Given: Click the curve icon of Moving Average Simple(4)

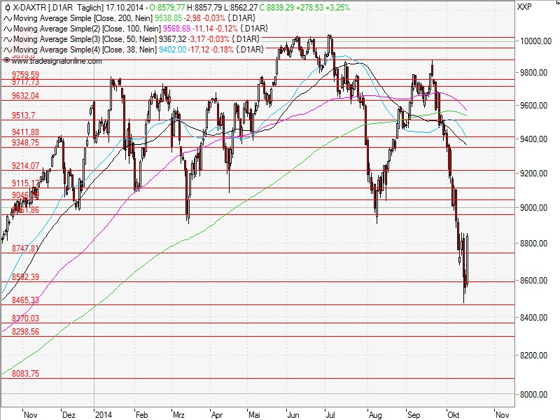Looking at the screenshot, I should (x=8, y=49).
